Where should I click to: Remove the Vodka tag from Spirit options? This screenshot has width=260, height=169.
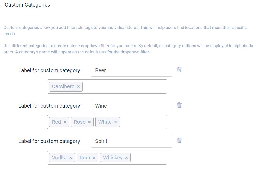tap(70, 158)
